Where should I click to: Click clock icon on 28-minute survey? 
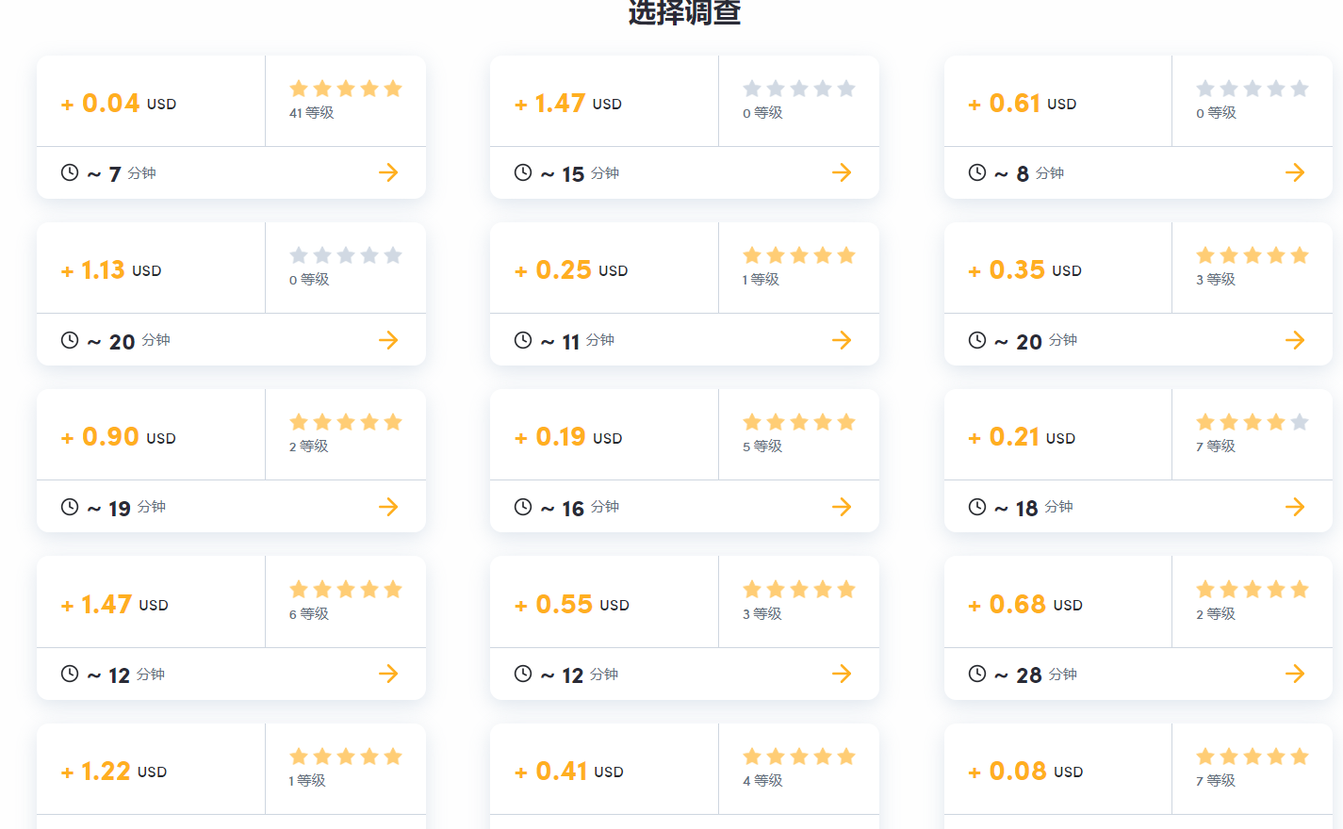(x=977, y=674)
